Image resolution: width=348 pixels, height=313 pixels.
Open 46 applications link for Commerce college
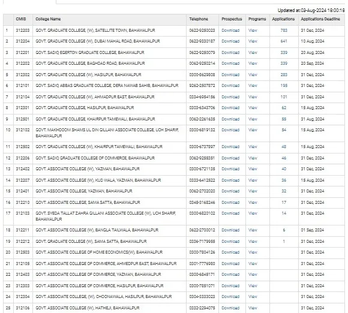pyautogui.click(x=284, y=158)
